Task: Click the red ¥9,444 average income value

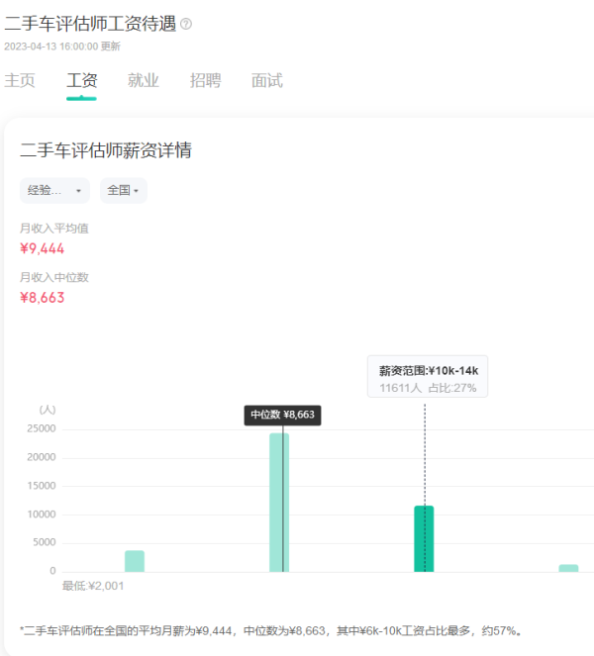Action: click(x=43, y=248)
